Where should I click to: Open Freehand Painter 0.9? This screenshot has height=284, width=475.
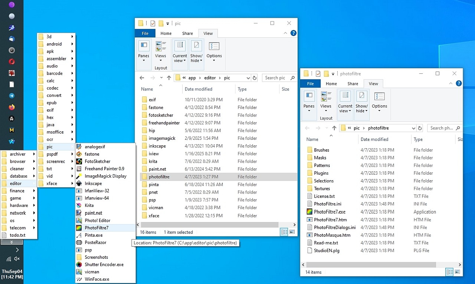(x=105, y=169)
